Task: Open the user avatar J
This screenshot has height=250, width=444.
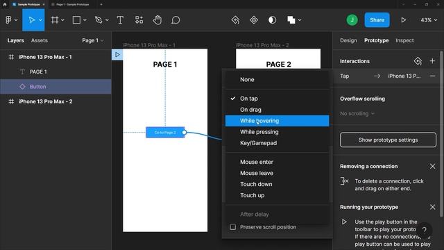Action: click(x=352, y=20)
